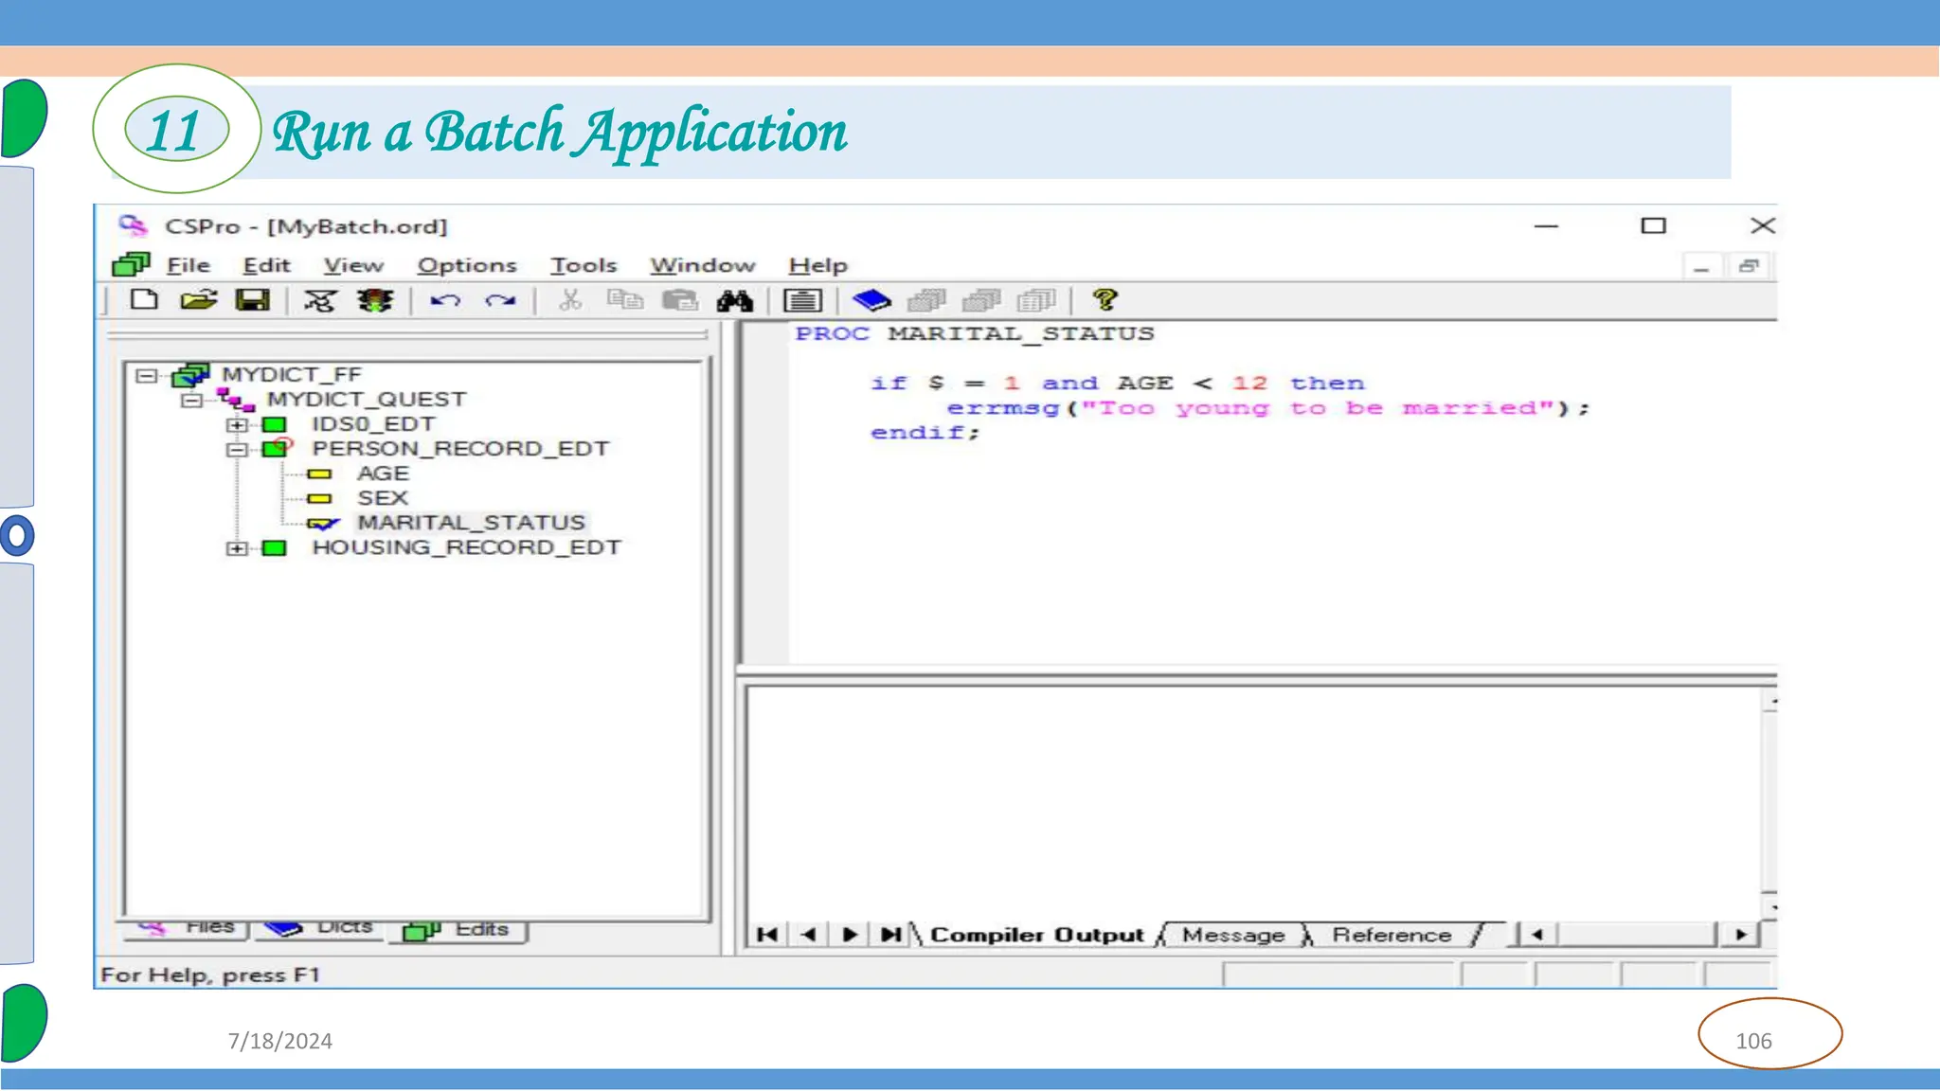The image size is (1940, 1091).
Task: Click the first grayed stacked-forms toolbar icon
Action: pyautogui.click(x=926, y=301)
